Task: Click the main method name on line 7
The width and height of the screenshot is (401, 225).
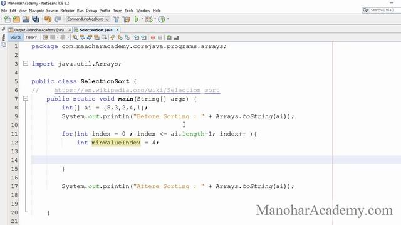Action: 125,99
